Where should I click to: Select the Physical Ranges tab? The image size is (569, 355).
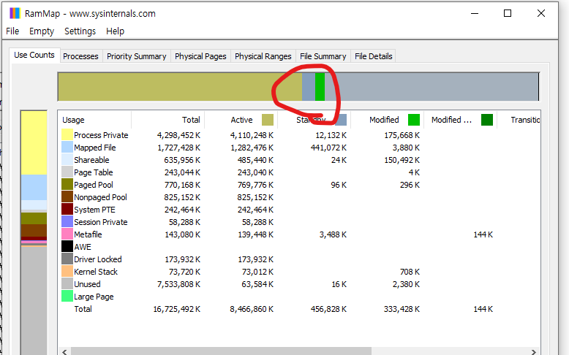tap(263, 56)
